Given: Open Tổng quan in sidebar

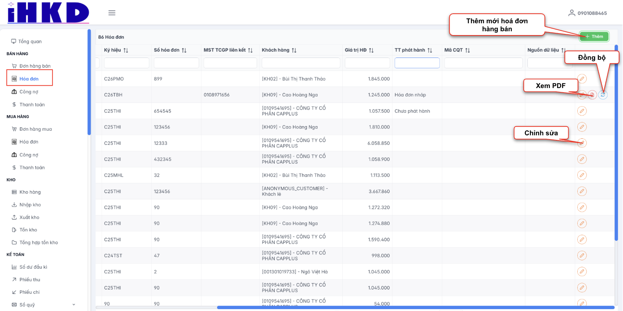Looking at the screenshot, I should coord(30,42).
